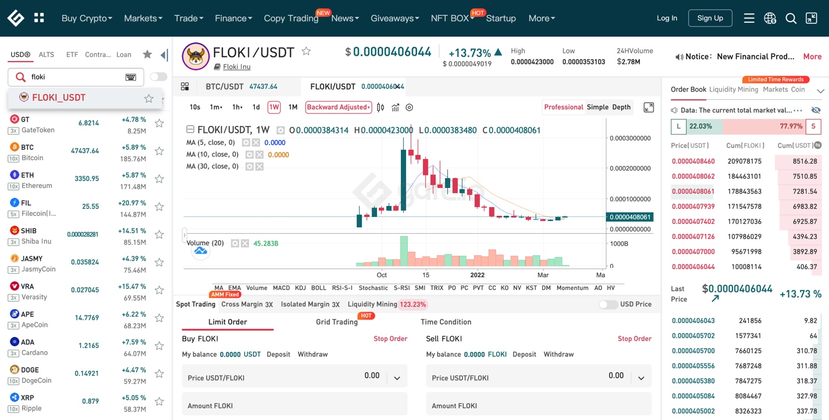Open the 1h timeframe dropdown
The width and height of the screenshot is (829, 420).
(237, 107)
